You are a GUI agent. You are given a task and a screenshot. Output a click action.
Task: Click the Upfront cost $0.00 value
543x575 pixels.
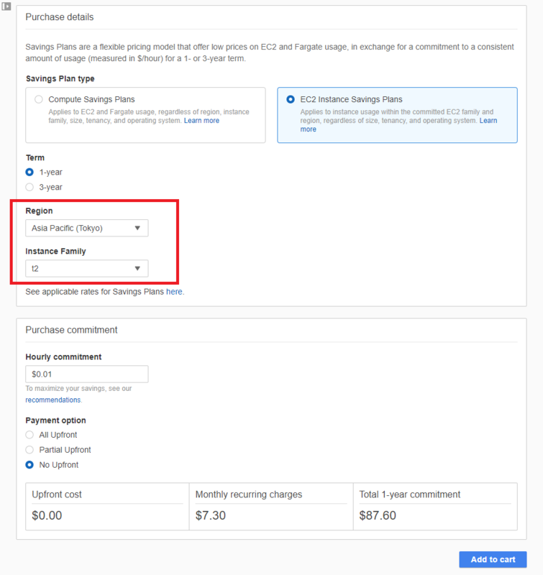[47, 515]
